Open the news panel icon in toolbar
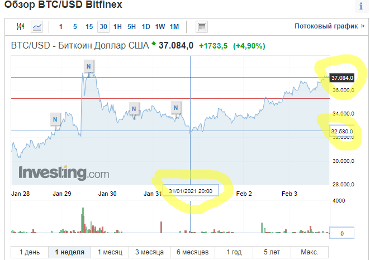 coord(202,26)
